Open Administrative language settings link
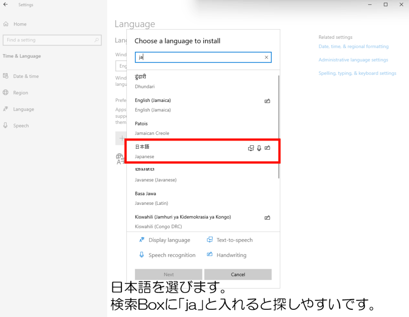This screenshot has height=317, width=409. (353, 60)
